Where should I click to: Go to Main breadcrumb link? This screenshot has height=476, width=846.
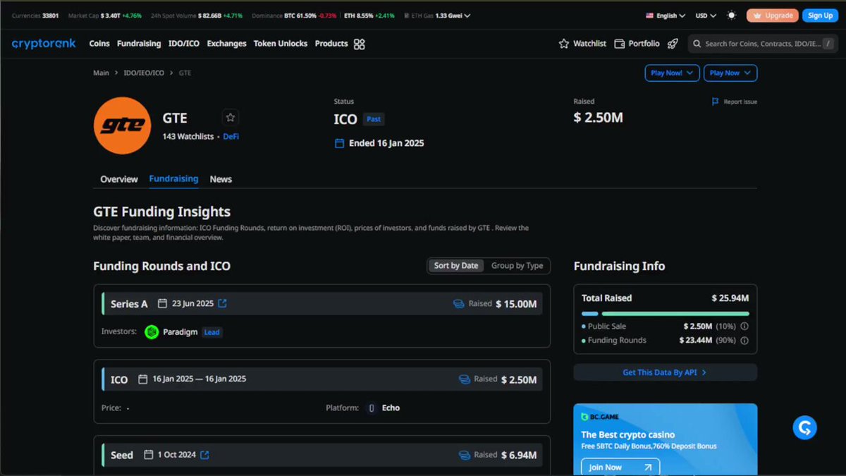pyautogui.click(x=101, y=73)
